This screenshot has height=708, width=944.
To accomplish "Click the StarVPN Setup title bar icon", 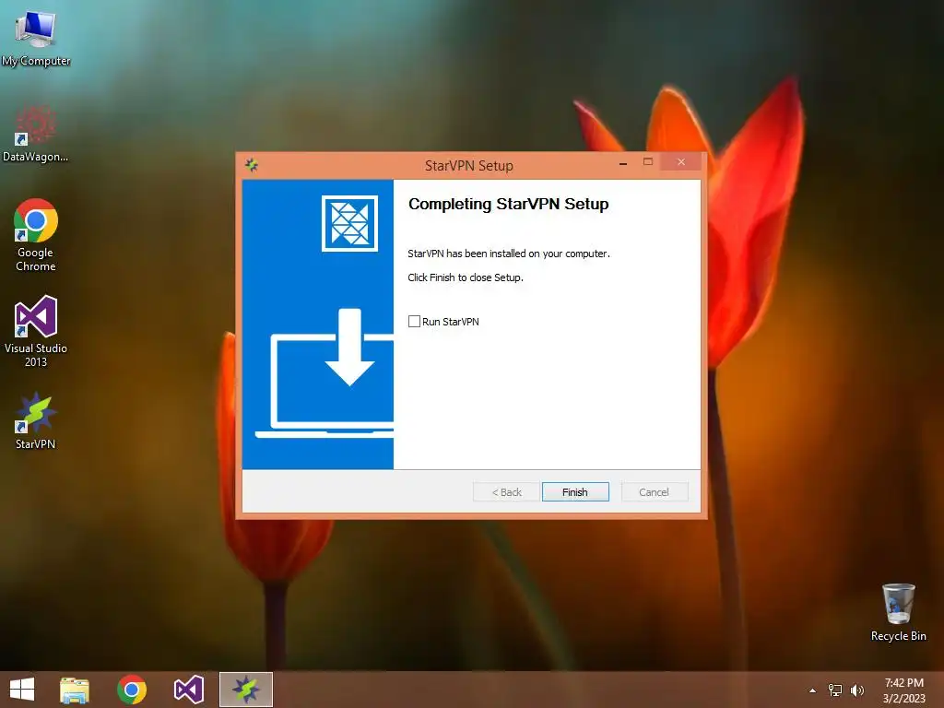I will pos(252,165).
